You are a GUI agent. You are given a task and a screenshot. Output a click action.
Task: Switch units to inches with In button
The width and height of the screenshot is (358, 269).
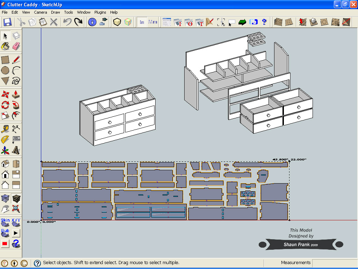pyautogui.click(x=142, y=22)
